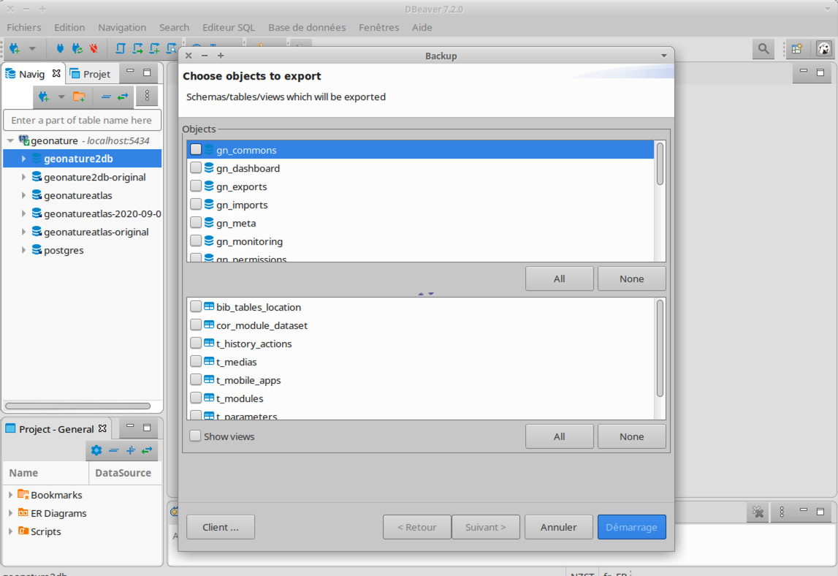Image resolution: width=838 pixels, height=576 pixels.
Task: Enable the Show views checkbox
Action: pos(195,436)
